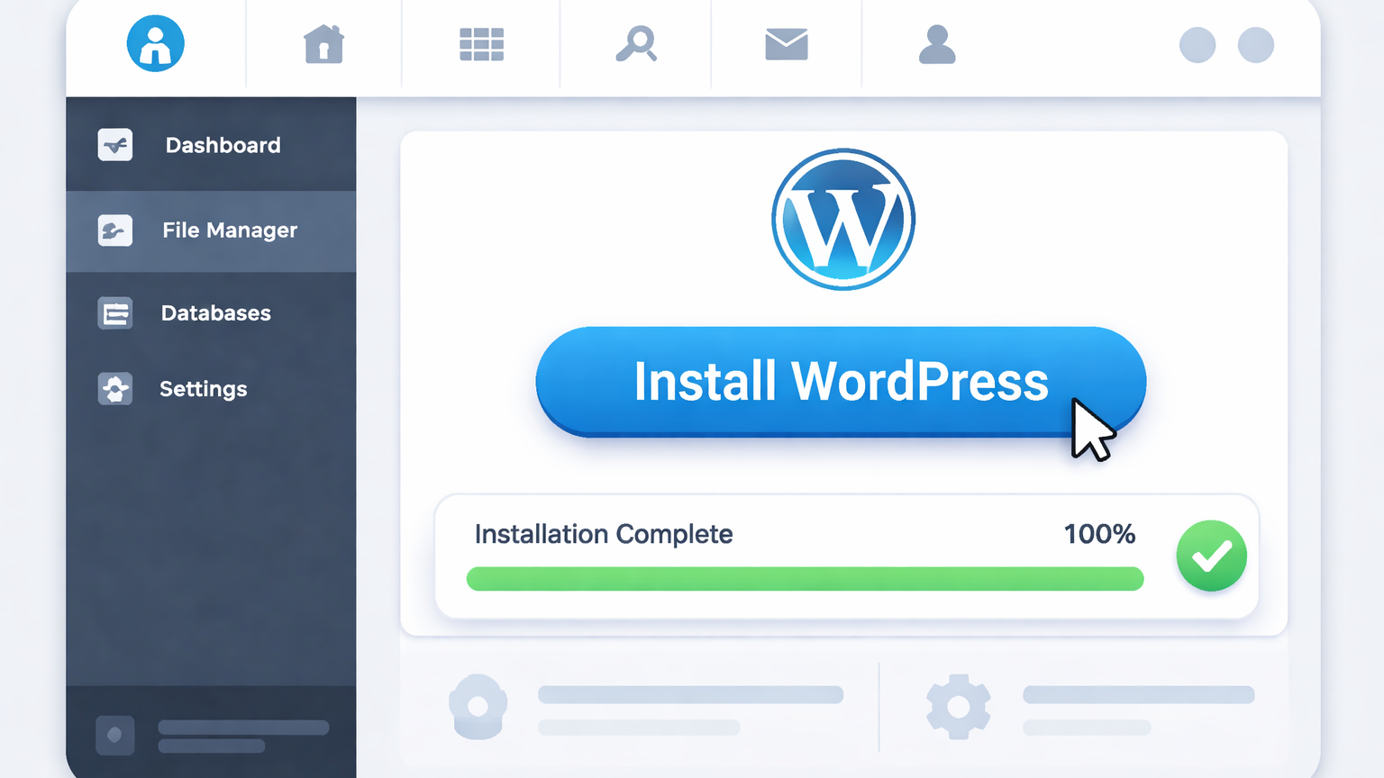
Task: Select the account person icon in the top bar
Action: 936,43
